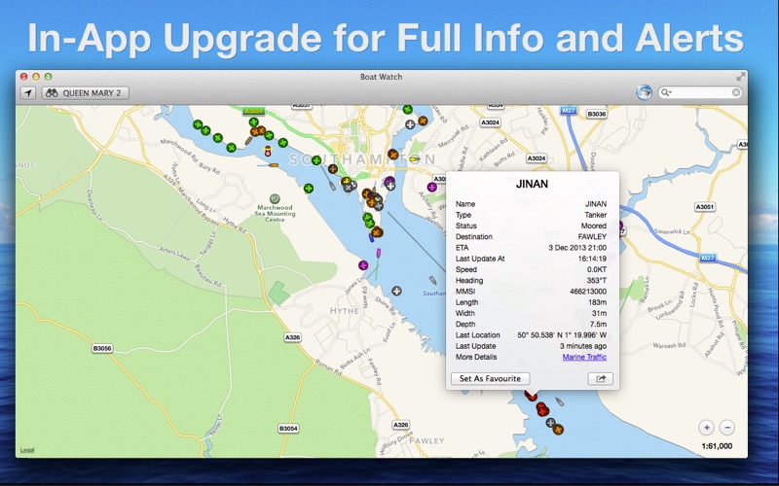Open the Legal link on the map
The height and width of the screenshot is (486, 779).
click(x=27, y=449)
